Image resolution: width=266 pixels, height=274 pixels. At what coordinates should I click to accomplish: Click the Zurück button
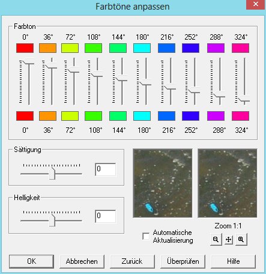click(132, 261)
